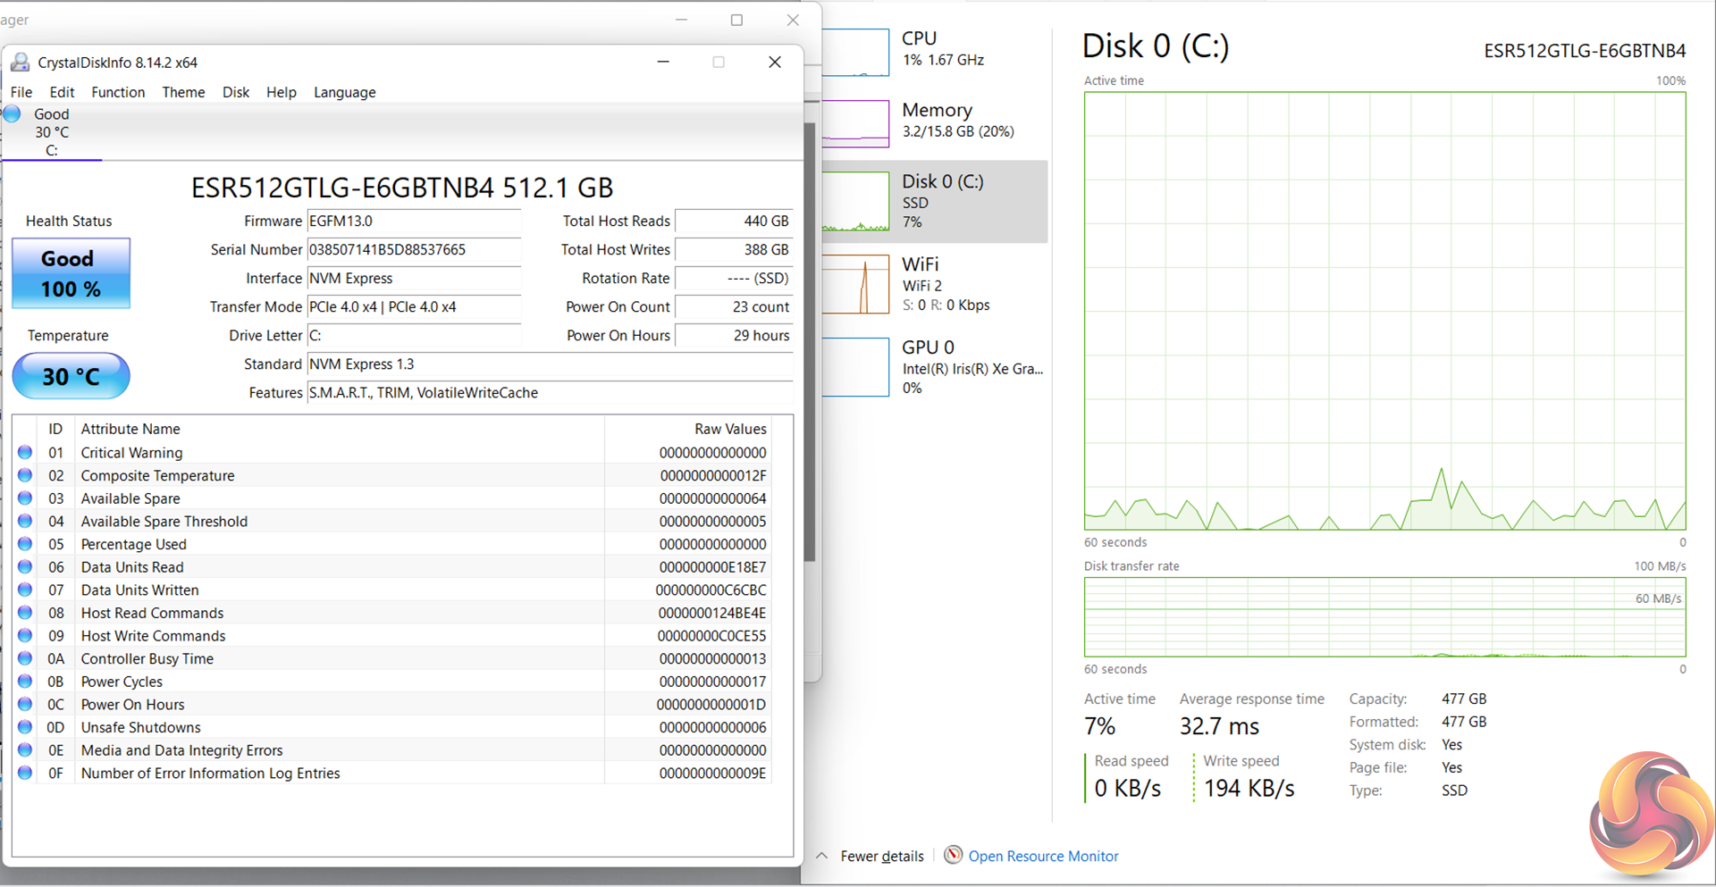Image resolution: width=1716 pixels, height=887 pixels.
Task: Click the Firmware text field
Action: 414,222
